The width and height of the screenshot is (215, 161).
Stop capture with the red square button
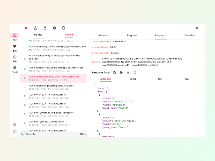(26, 28)
